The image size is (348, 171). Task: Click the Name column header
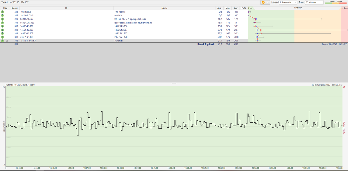pos(164,8)
